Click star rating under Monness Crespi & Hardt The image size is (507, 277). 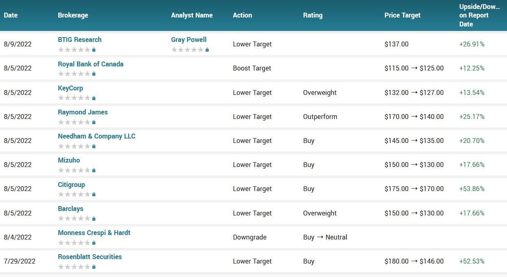74,243
